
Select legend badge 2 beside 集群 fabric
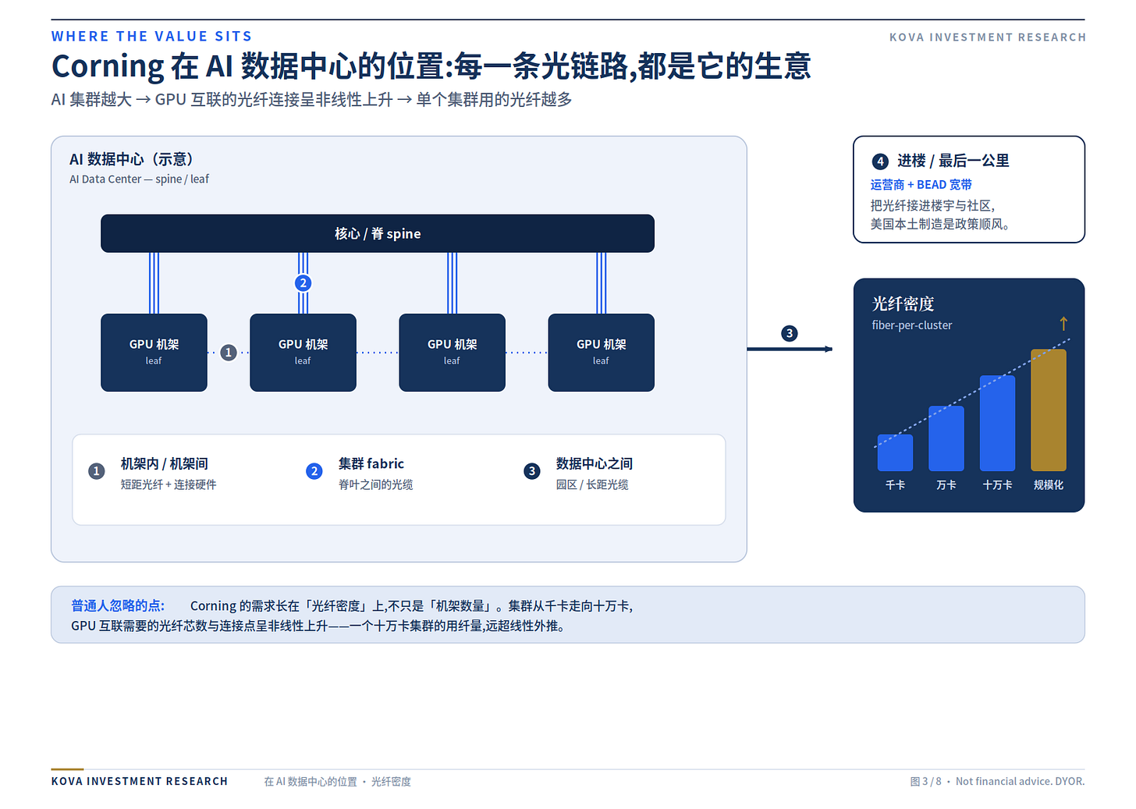click(x=314, y=471)
